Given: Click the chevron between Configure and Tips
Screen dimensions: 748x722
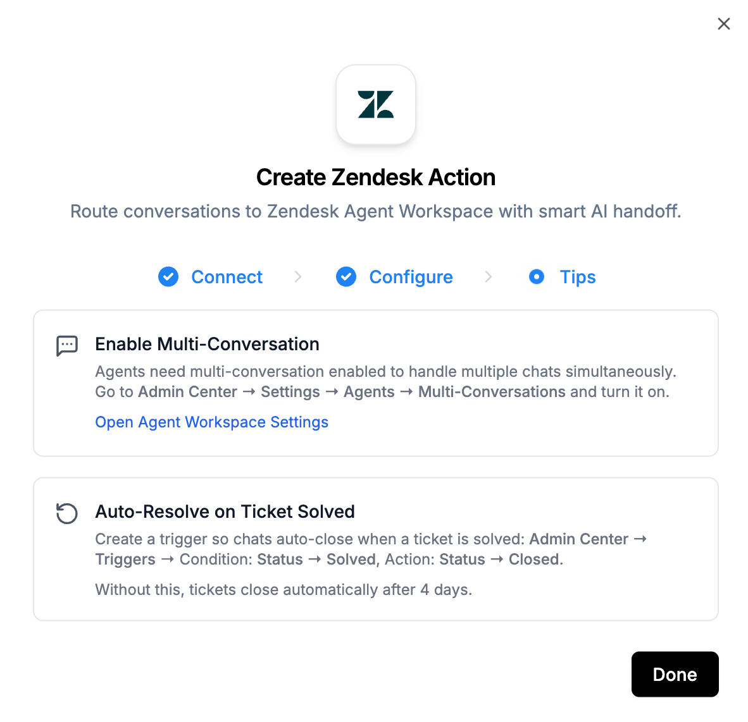Looking at the screenshot, I should (x=489, y=277).
